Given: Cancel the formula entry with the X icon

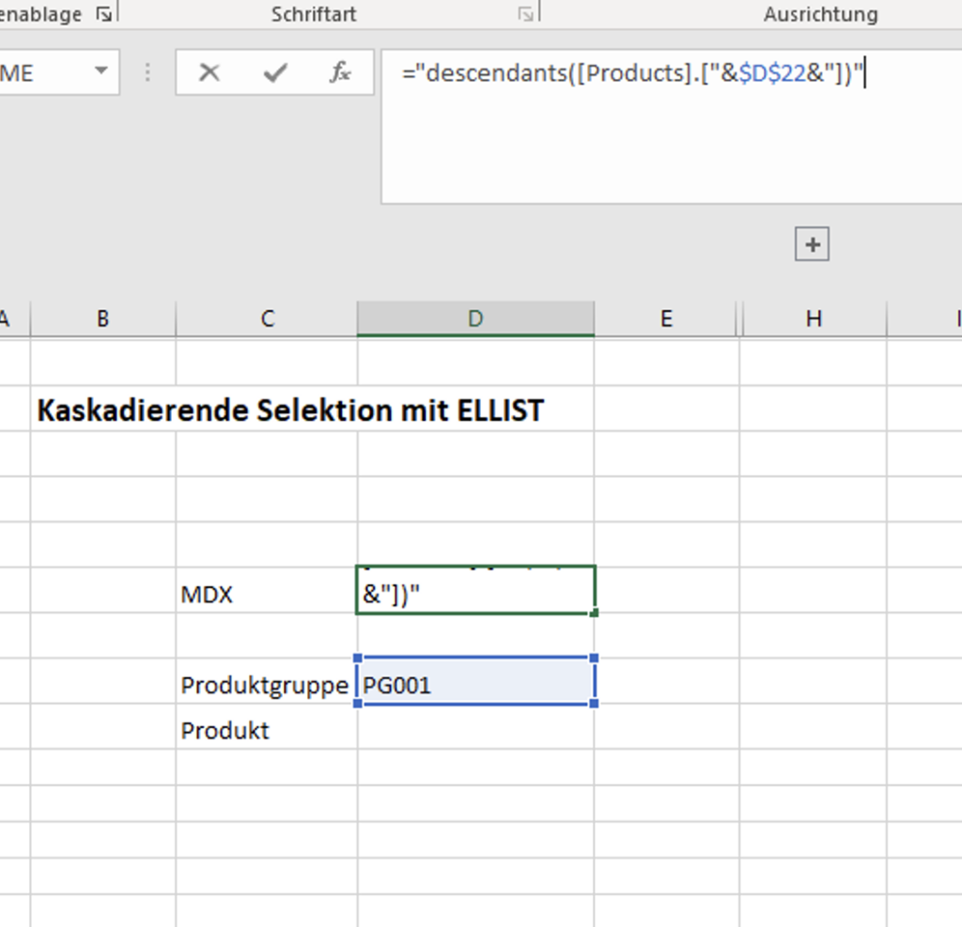Looking at the screenshot, I should click(x=209, y=73).
